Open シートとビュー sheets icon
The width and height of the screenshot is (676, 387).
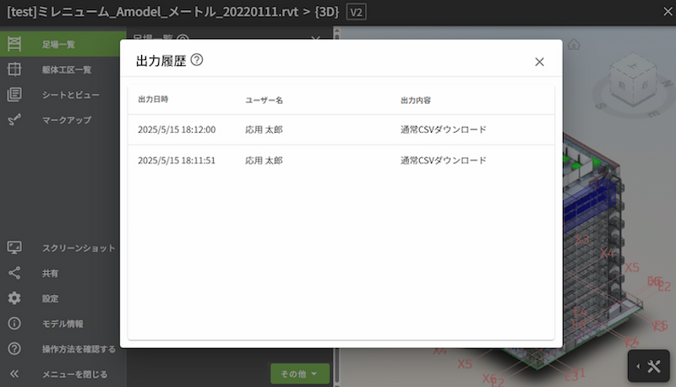(14, 95)
